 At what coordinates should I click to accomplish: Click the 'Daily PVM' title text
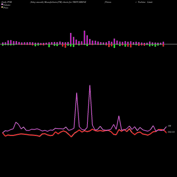[x=7, y=2]
